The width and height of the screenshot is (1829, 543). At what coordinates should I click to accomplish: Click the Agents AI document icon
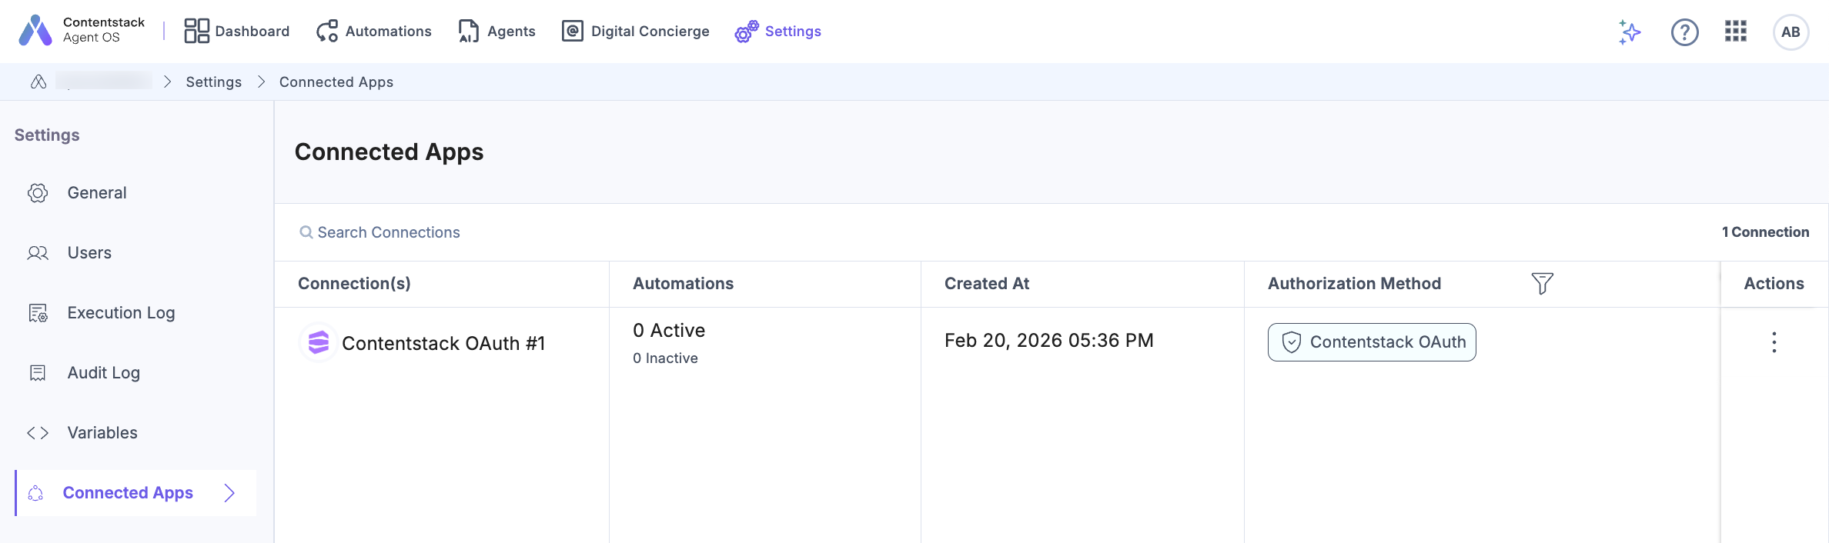pyautogui.click(x=469, y=31)
